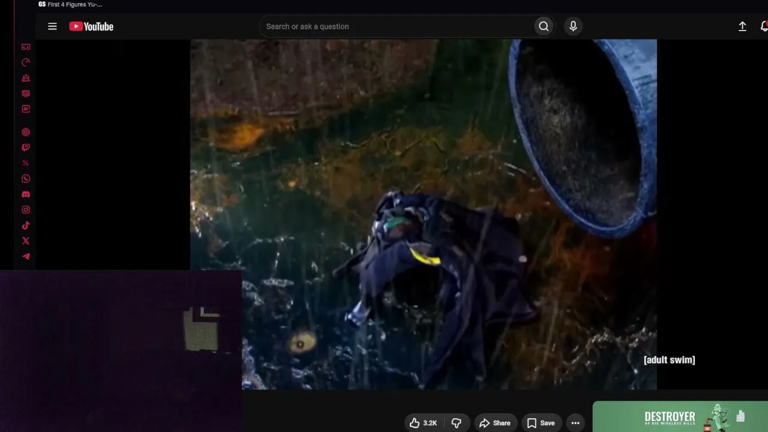Click the main video player frame
This screenshot has width=768, height=432.
(x=424, y=214)
